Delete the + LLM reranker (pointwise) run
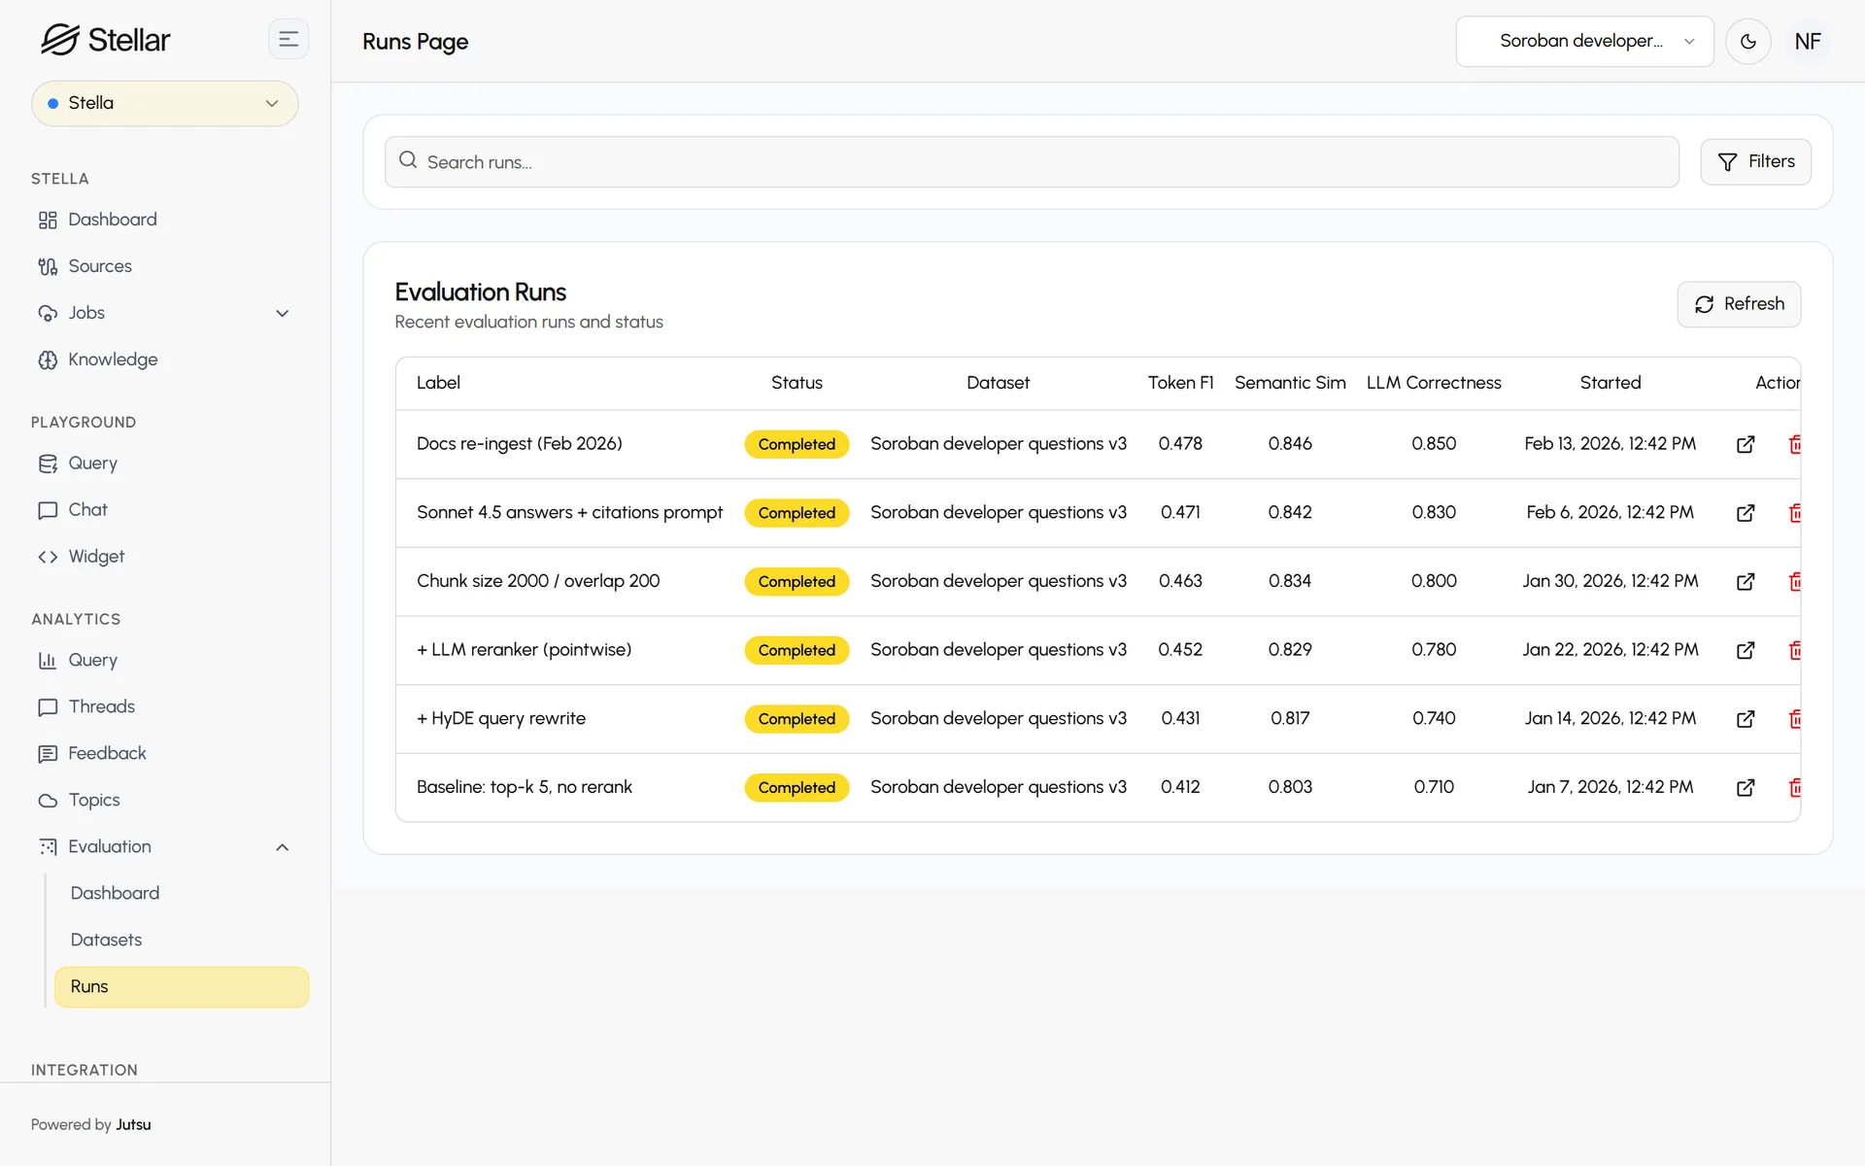This screenshot has width=1865, height=1166. pos(1794,650)
